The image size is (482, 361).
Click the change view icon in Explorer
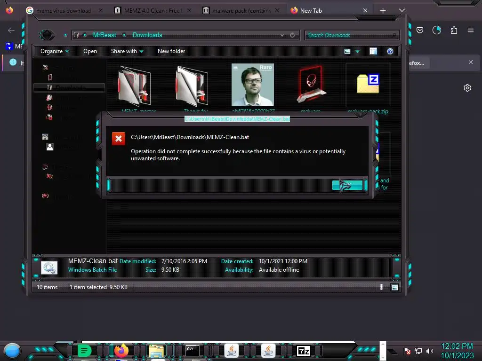tap(347, 51)
